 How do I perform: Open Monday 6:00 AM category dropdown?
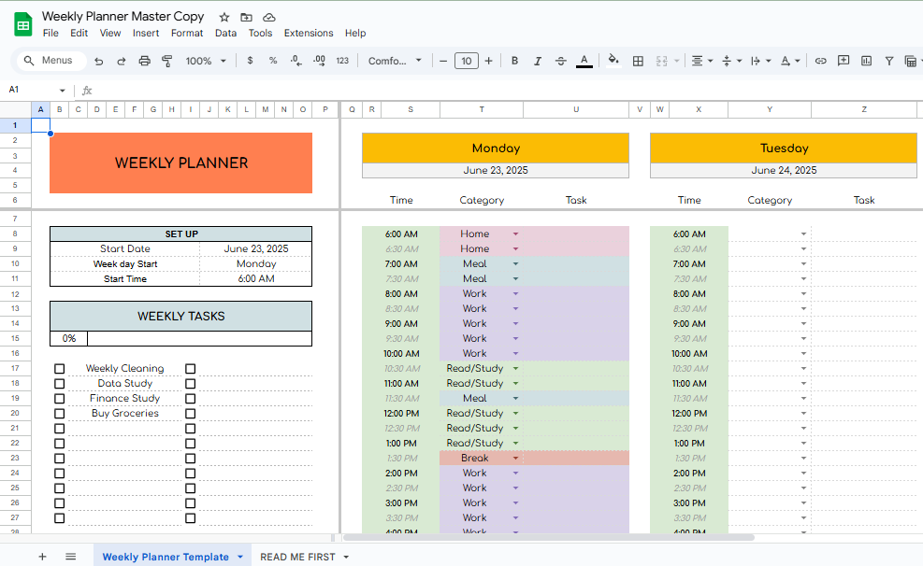pyautogui.click(x=515, y=233)
